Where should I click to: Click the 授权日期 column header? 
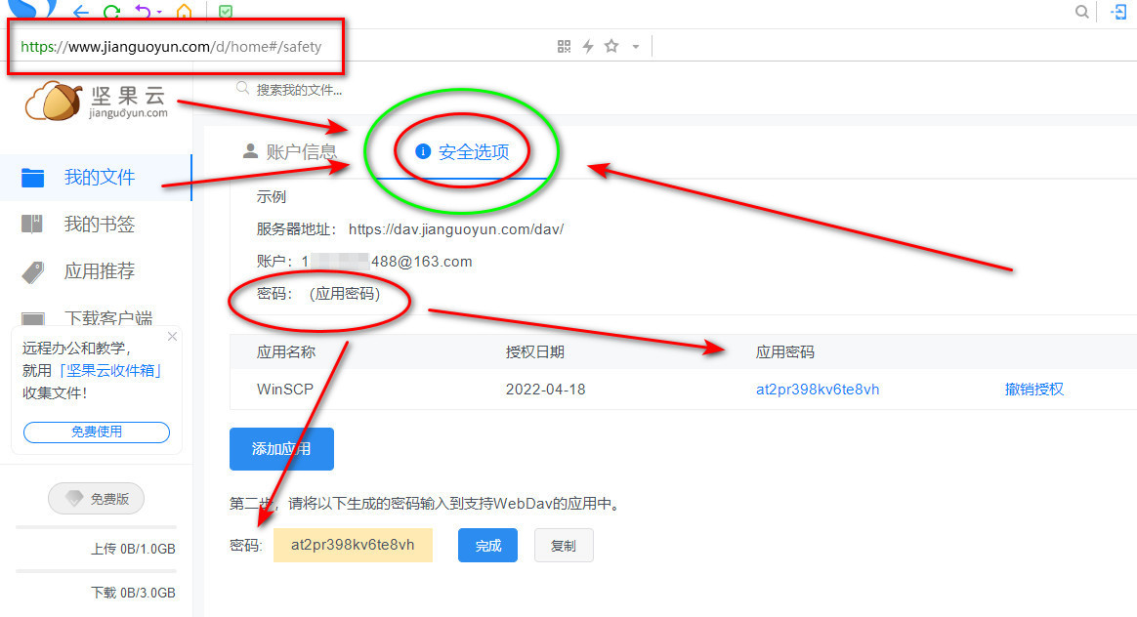click(x=534, y=352)
